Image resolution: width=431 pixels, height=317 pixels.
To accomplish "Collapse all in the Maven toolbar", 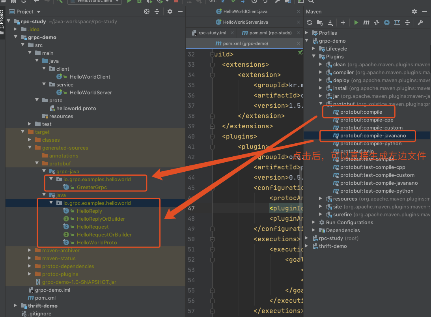I will [407, 23].
